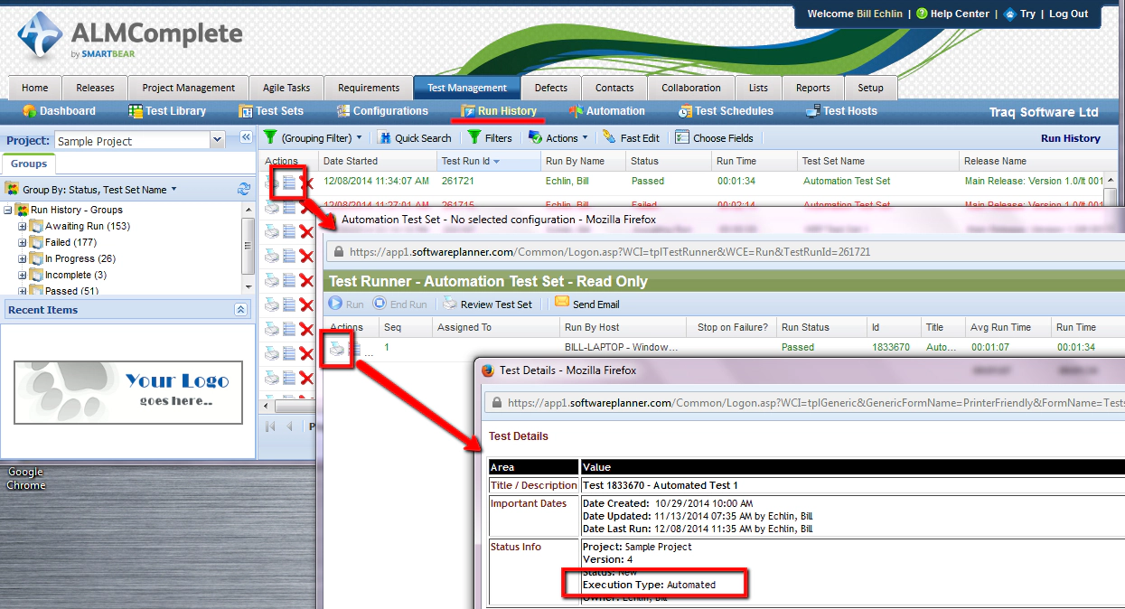The image size is (1125, 609).
Task: Open the Grouping Filter dropdown
Action: coord(313,138)
